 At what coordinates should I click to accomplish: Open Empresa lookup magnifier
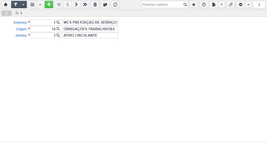58,23
